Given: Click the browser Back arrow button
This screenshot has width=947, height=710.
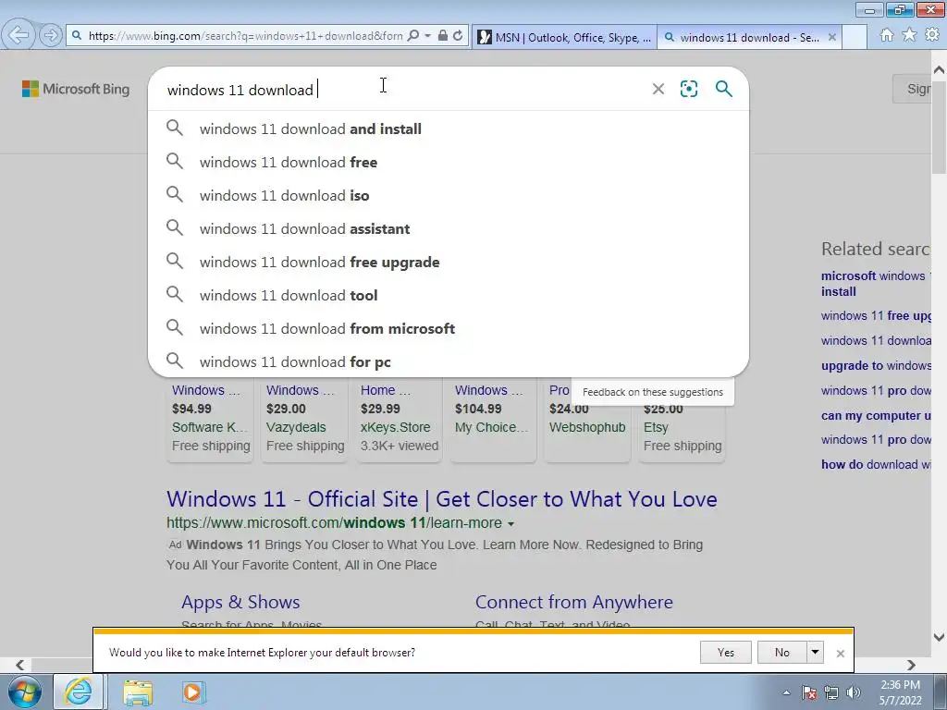Looking at the screenshot, I should (18, 36).
